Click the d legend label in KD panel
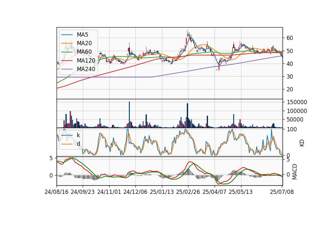The width and height of the screenshot is (314, 226). 78,144
